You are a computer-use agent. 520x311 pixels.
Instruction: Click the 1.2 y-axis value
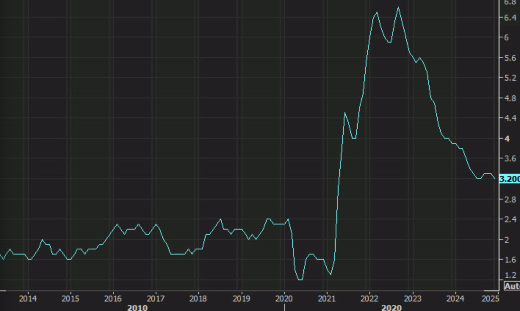[x=510, y=275]
